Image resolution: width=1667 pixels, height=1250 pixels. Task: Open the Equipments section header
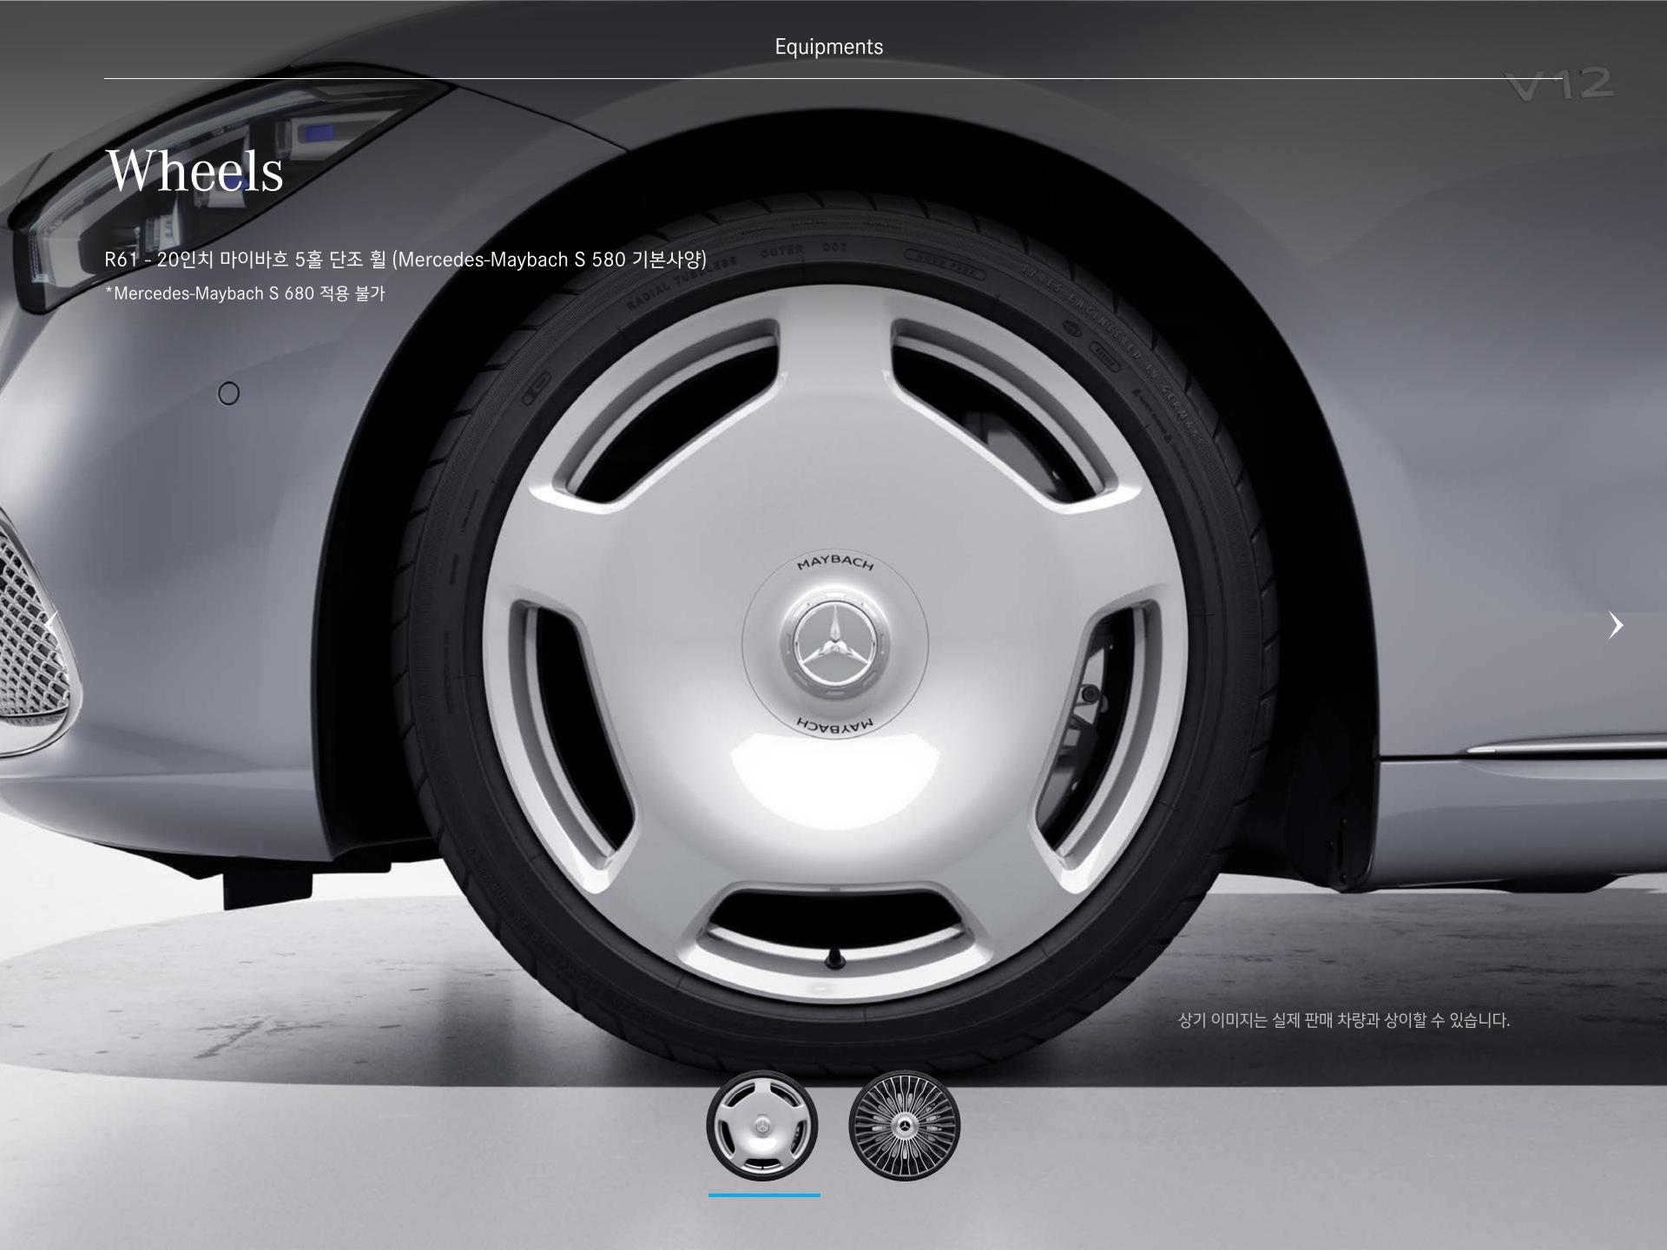click(829, 47)
